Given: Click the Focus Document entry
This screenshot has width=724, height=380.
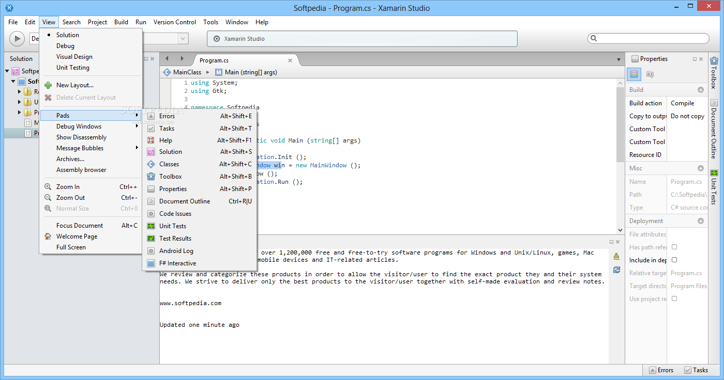Looking at the screenshot, I should [91, 226].
